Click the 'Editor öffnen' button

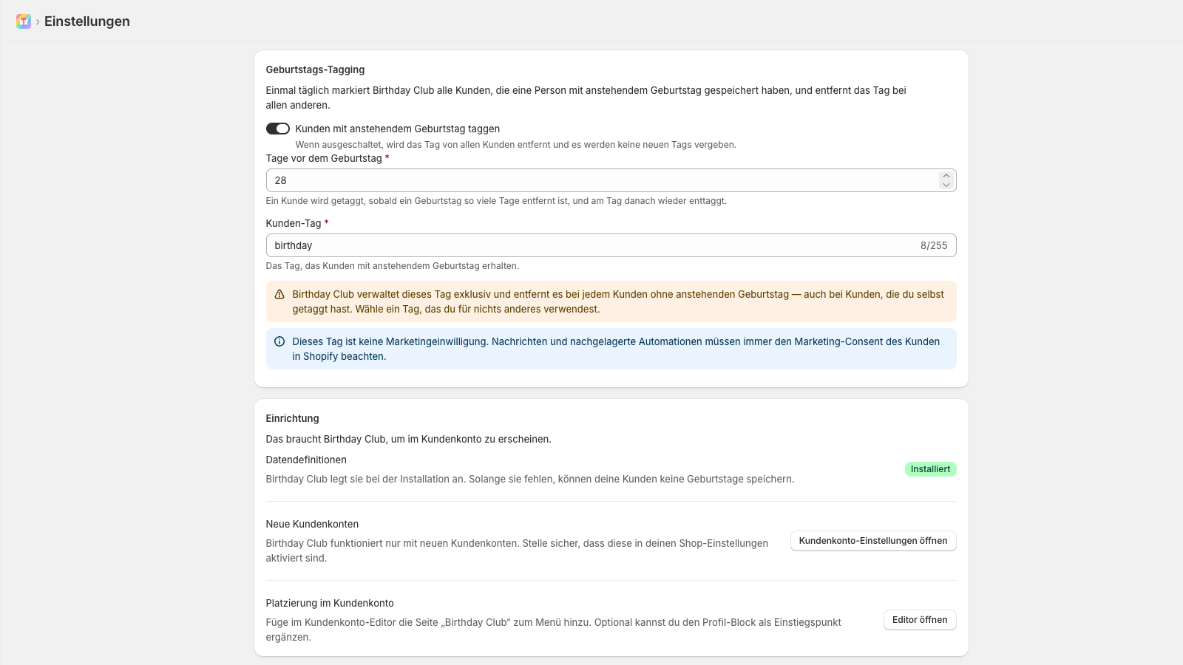point(920,620)
